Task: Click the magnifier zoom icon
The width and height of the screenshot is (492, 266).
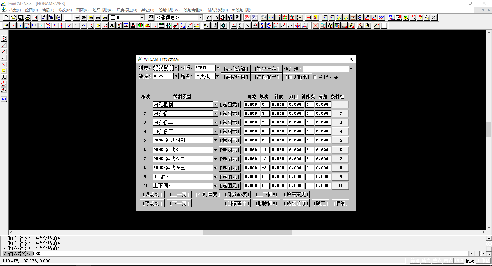Action: coord(367,26)
